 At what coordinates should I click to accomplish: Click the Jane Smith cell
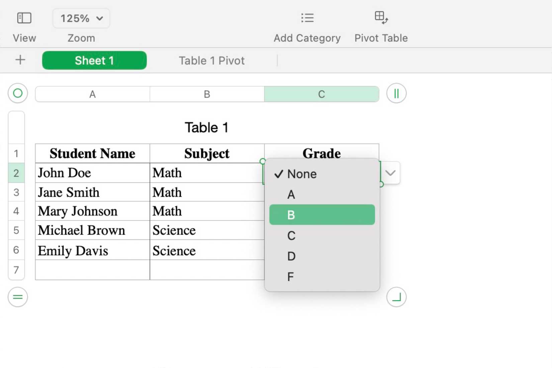(x=92, y=192)
